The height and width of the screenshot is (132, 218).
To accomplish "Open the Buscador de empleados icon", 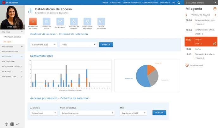I will point(87,21).
